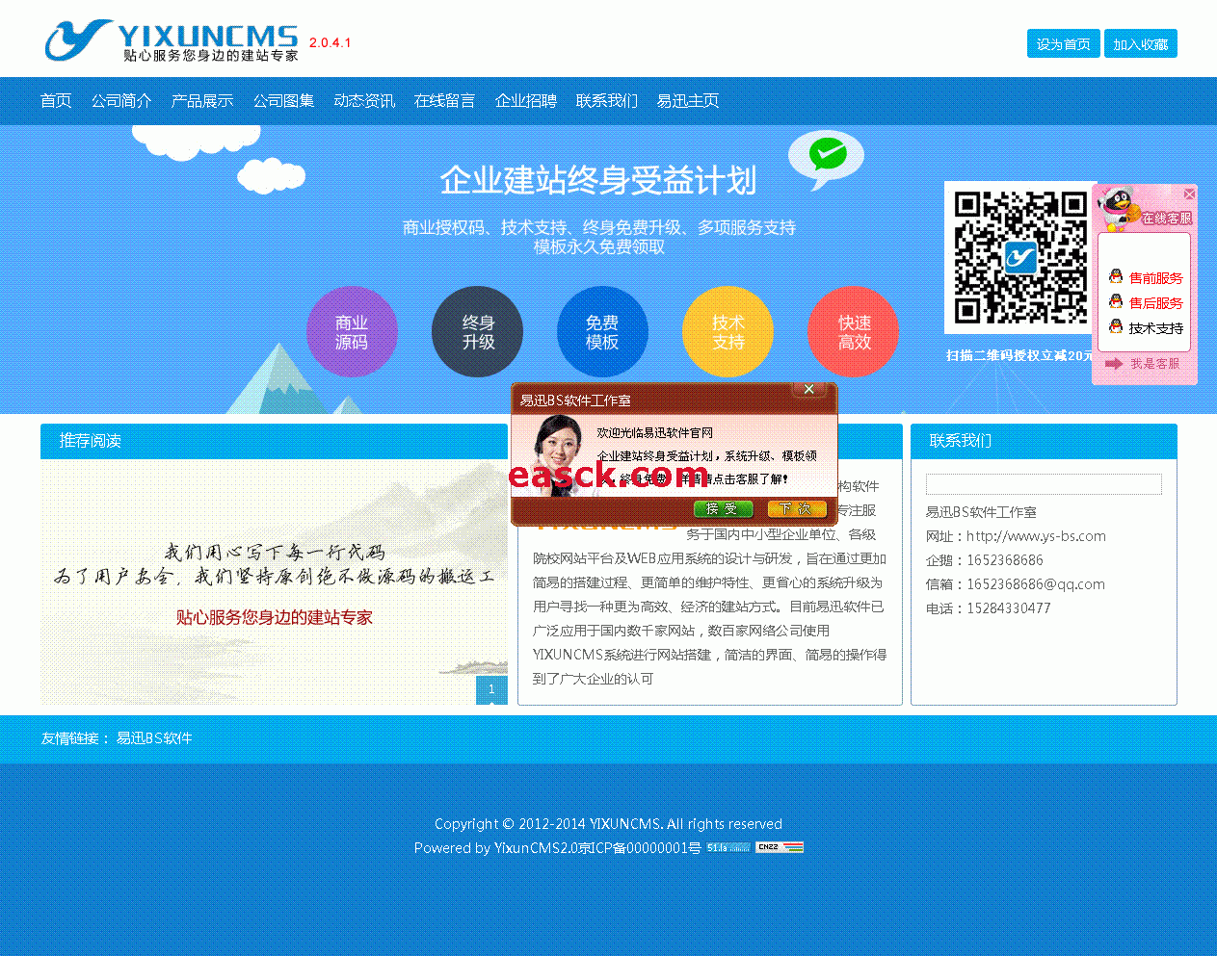Accept the chat with 接受 button
1217x956 pixels.
tap(722, 508)
